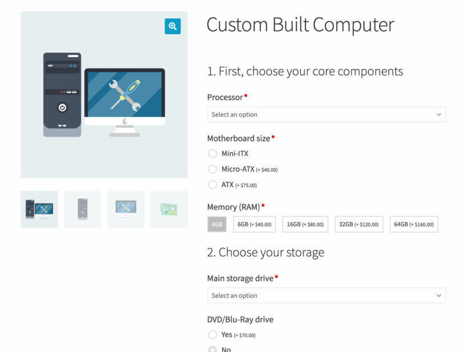Select the 16GB memory option

pos(306,224)
